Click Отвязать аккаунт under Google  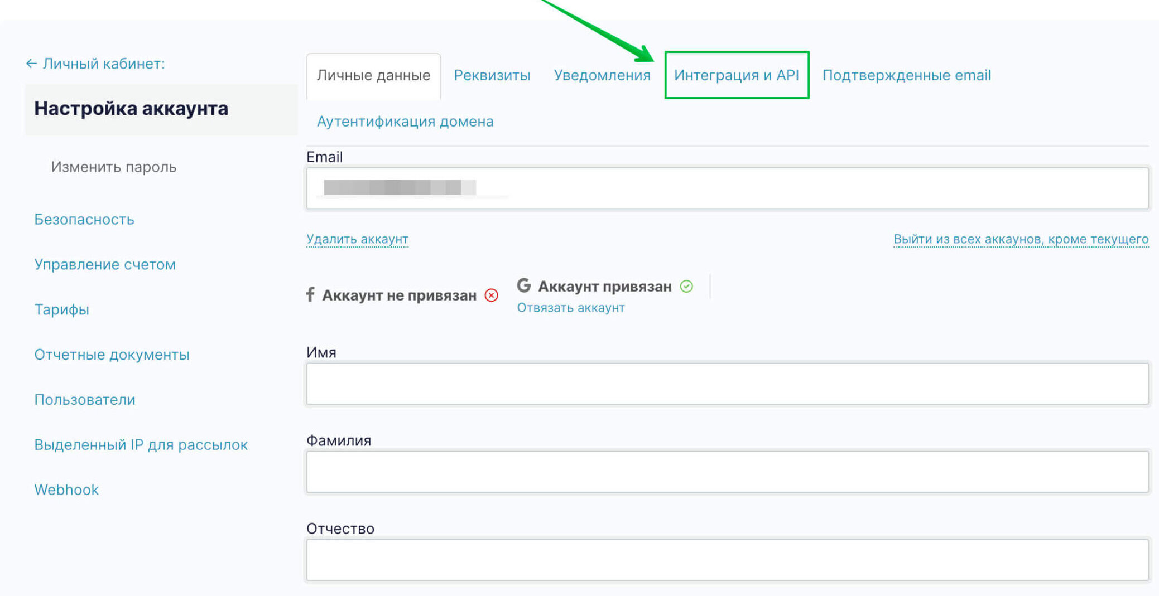coord(571,308)
